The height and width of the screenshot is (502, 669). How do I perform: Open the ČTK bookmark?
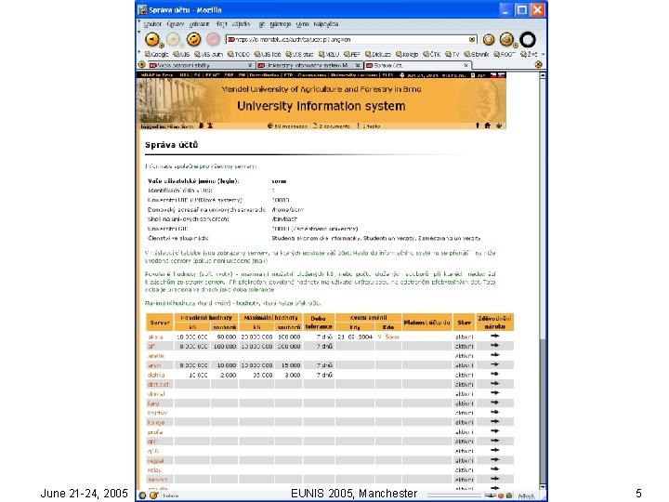point(431,54)
